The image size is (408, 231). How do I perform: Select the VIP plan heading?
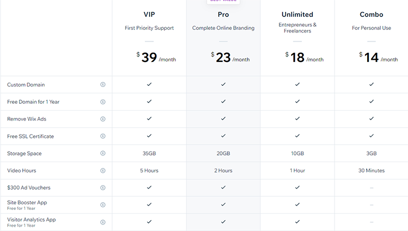click(149, 15)
